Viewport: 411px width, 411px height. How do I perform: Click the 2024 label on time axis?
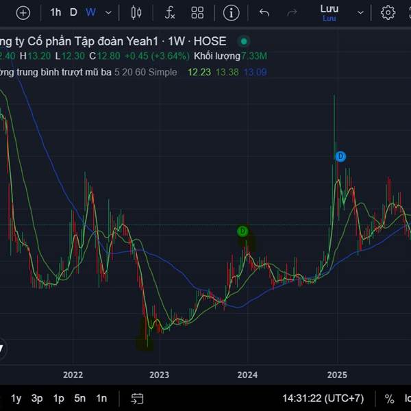247,375
